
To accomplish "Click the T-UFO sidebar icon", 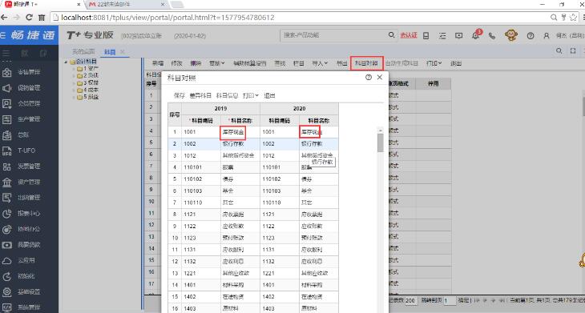I will (7, 150).
